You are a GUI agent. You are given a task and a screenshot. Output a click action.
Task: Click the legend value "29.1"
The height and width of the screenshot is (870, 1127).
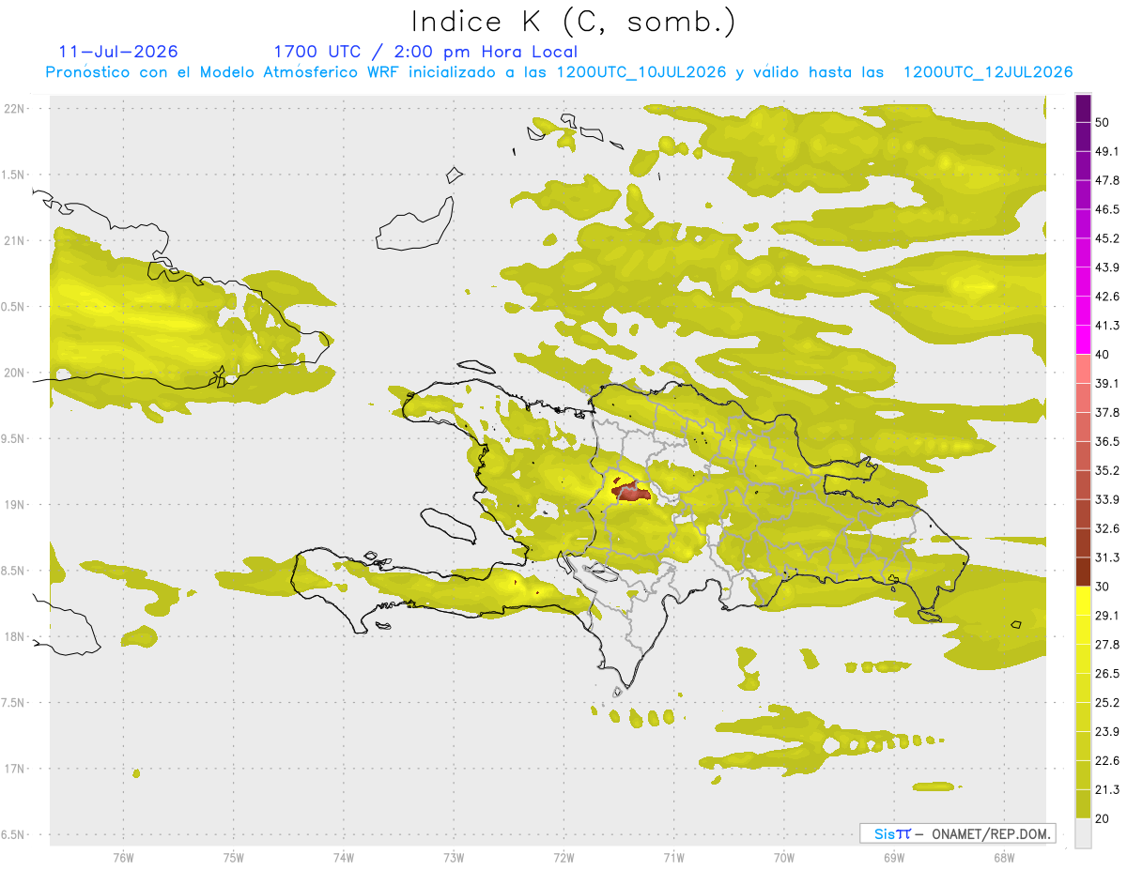coord(1107,616)
